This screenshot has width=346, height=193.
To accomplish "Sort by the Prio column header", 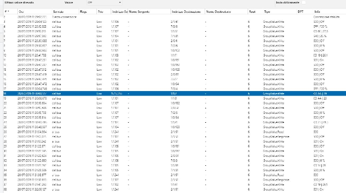I will 103,11.
